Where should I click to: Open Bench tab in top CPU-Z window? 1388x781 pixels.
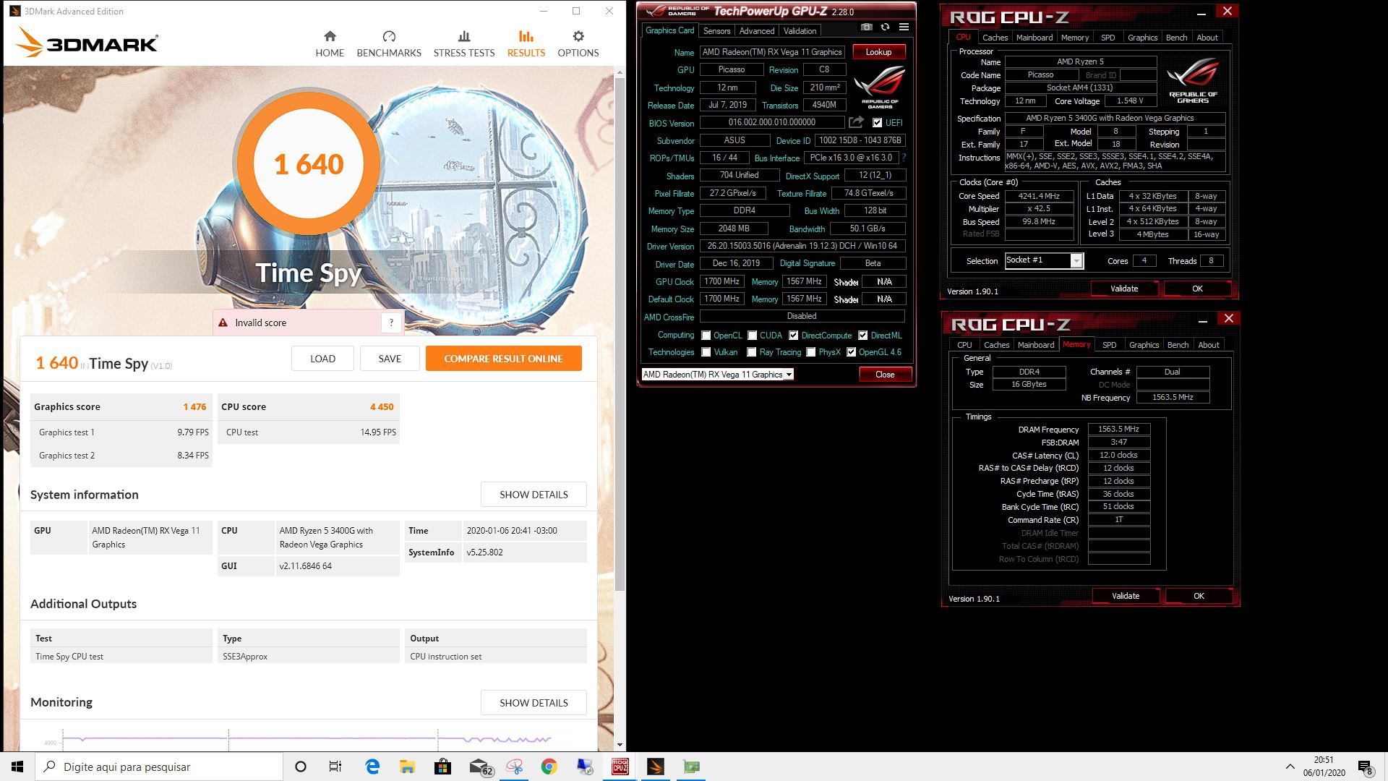pos(1177,38)
